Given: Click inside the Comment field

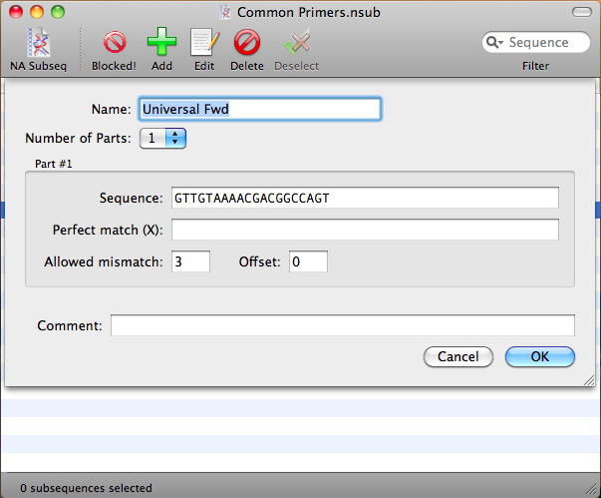Looking at the screenshot, I should tap(342, 325).
